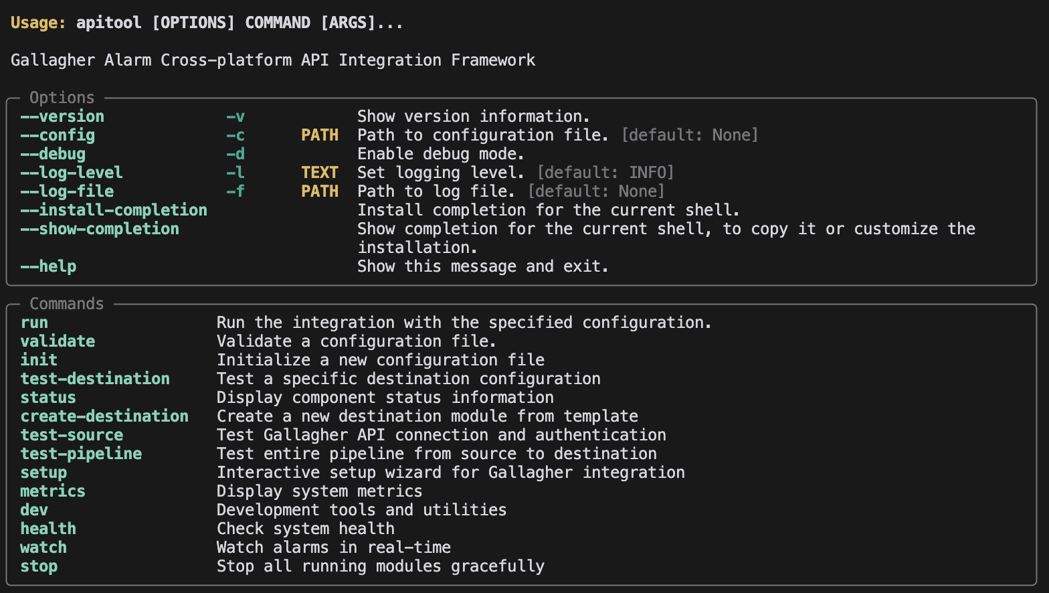Click the 'init' command entry
The width and height of the screenshot is (1049, 593).
(39, 360)
